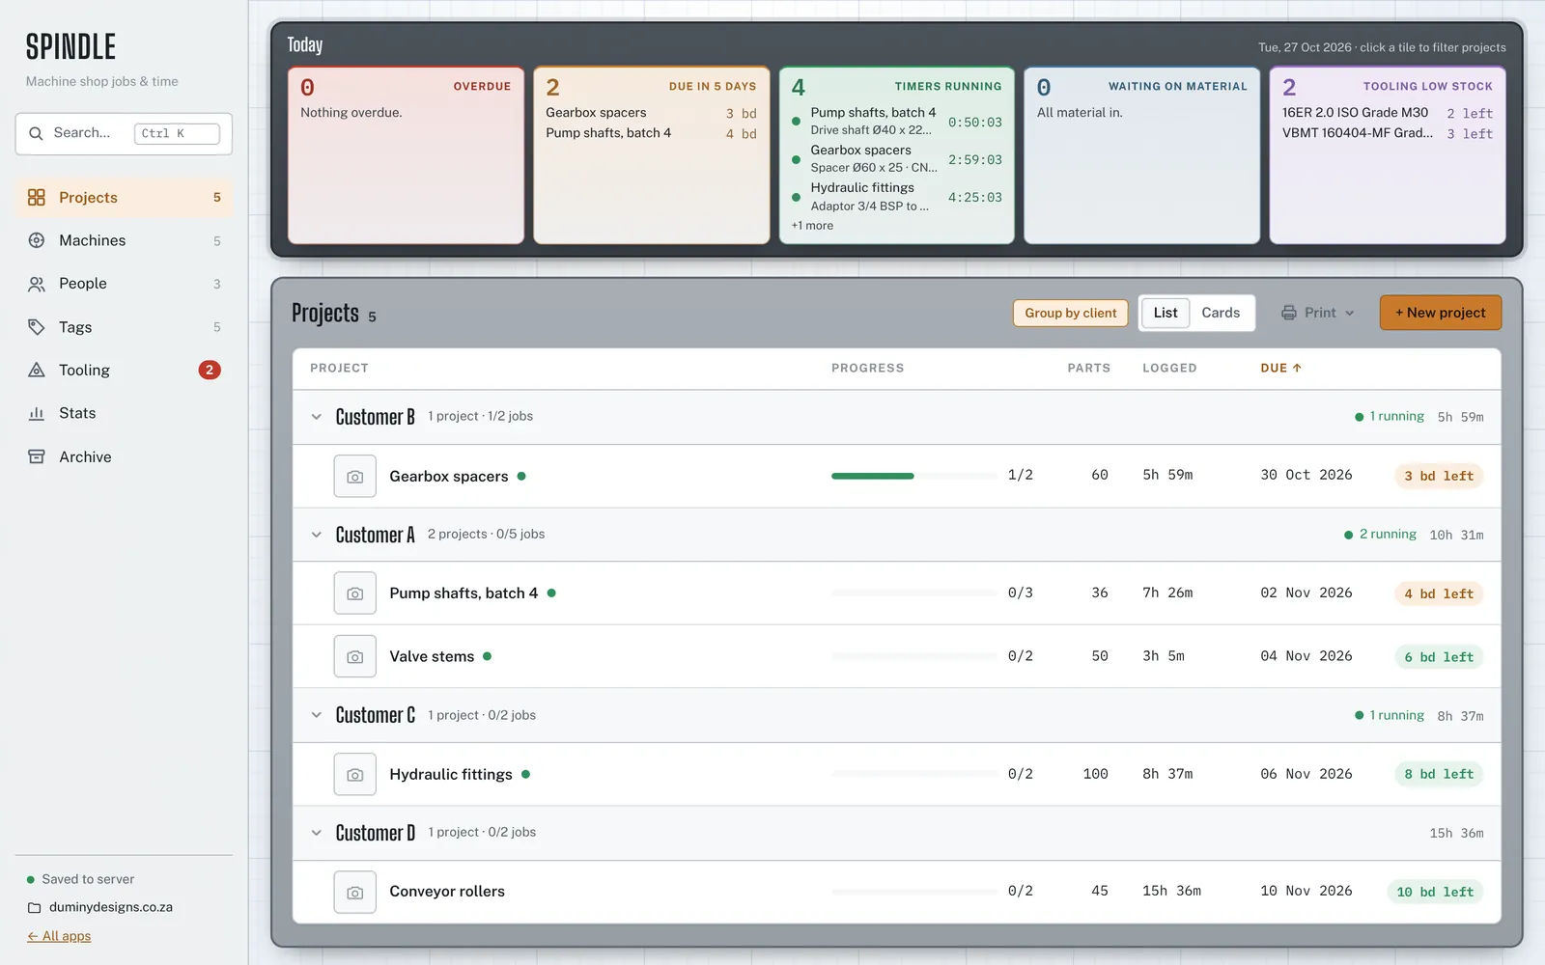The width and height of the screenshot is (1545, 965).
Task: Click the Tags icon in sidebar
Action: coord(37,327)
